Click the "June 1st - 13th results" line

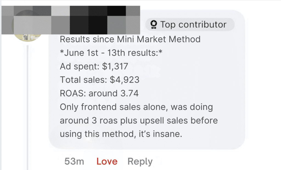click(x=111, y=53)
